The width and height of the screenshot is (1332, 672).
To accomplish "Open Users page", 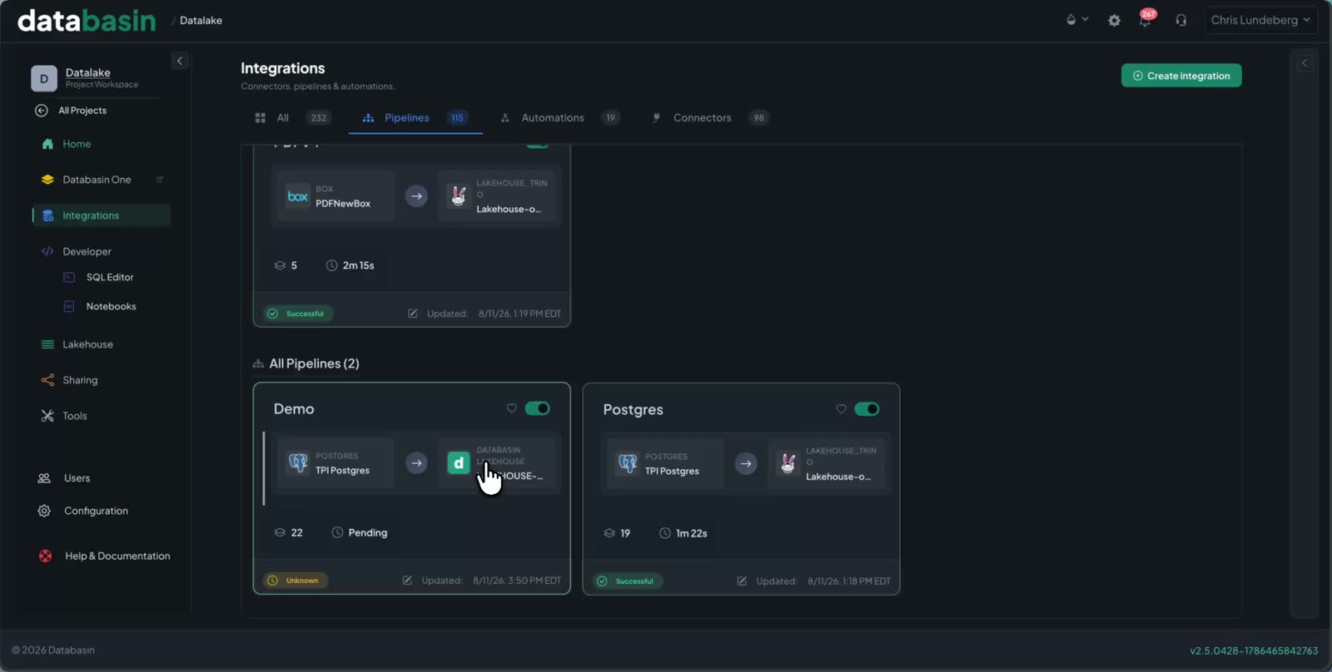I will 77,478.
